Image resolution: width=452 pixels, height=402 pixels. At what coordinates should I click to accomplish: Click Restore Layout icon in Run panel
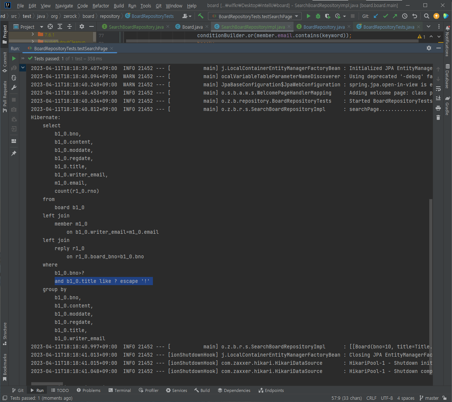pyautogui.click(x=14, y=141)
